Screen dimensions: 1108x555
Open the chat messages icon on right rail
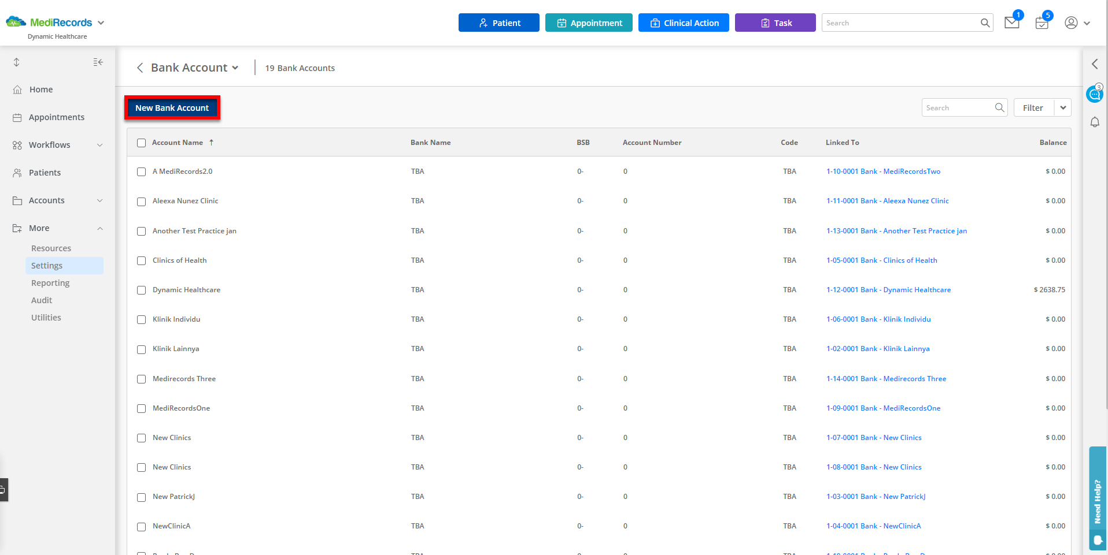(1094, 94)
